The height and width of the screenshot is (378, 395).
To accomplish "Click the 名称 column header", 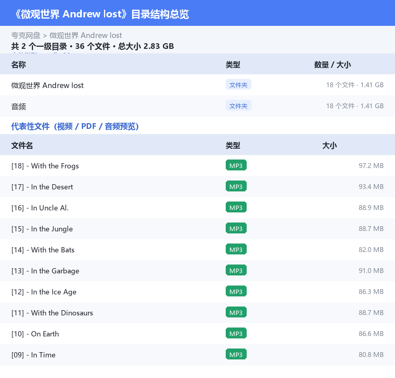I will click(19, 65).
